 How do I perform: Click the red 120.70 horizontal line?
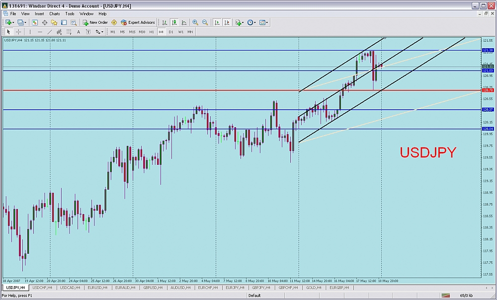tap(149, 90)
